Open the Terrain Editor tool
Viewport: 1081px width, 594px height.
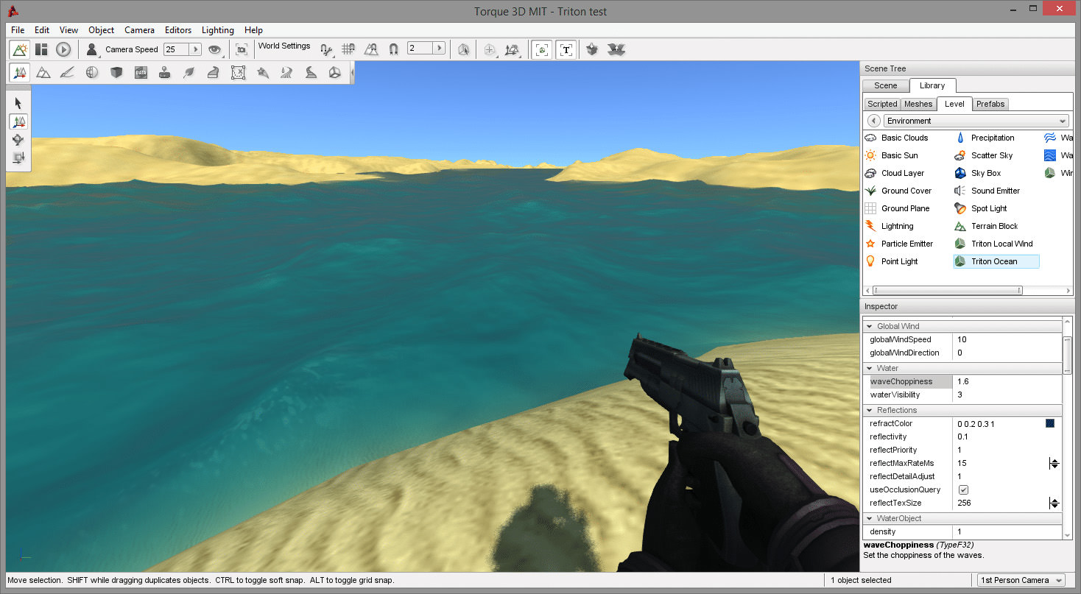[43, 72]
